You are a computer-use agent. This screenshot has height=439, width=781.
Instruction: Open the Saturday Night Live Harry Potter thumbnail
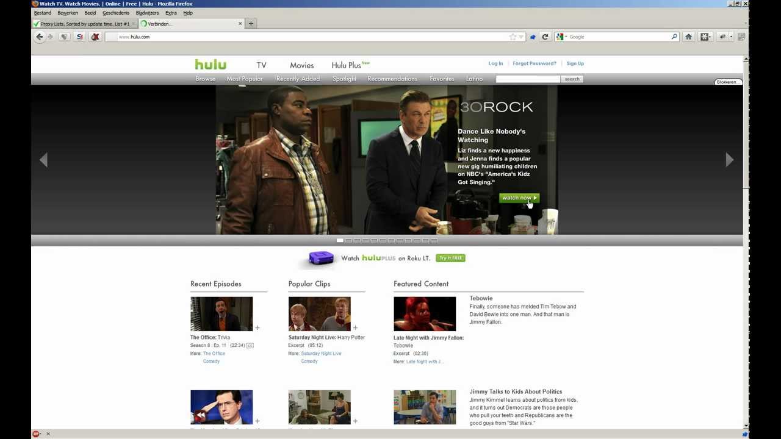coord(320,314)
